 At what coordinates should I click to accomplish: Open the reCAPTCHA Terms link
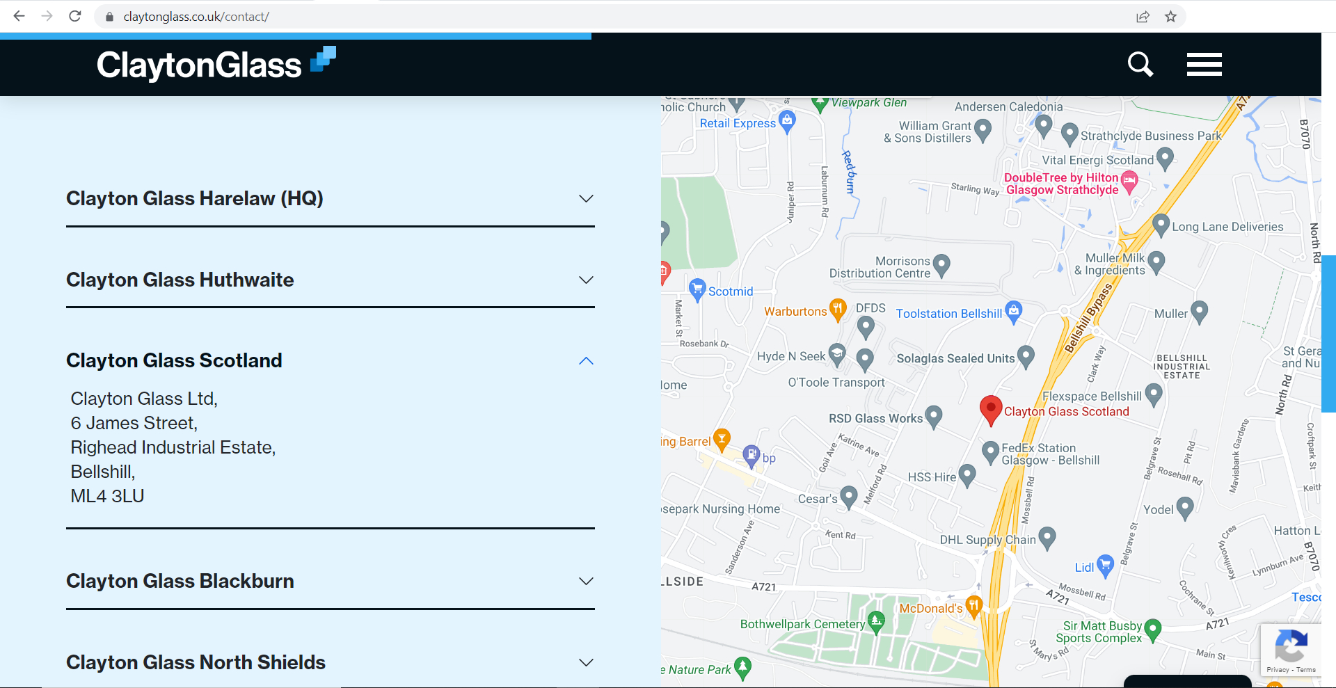click(1306, 670)
